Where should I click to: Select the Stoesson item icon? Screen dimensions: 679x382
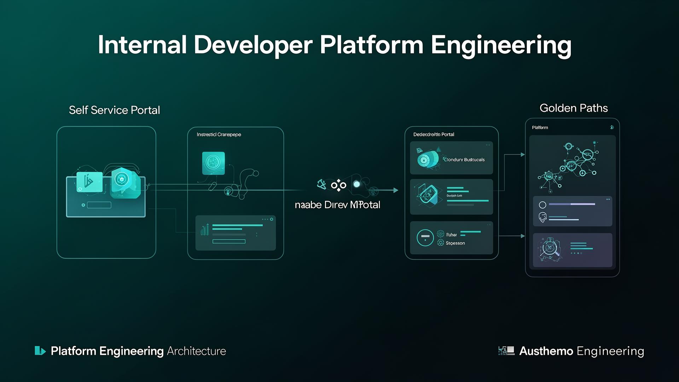pyautogui.click(x=440, y=243)
